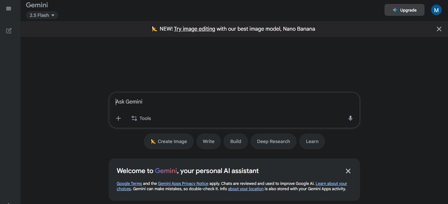Open your Google account avatar
448x204 pixels.
[x=436, y=10]
